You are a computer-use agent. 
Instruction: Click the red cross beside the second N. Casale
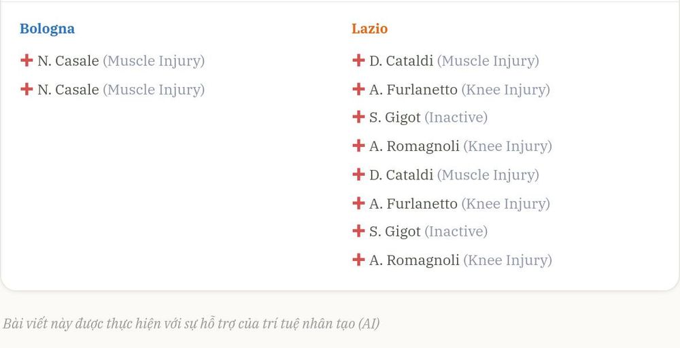pyautogui.click(x=27, y=89)
